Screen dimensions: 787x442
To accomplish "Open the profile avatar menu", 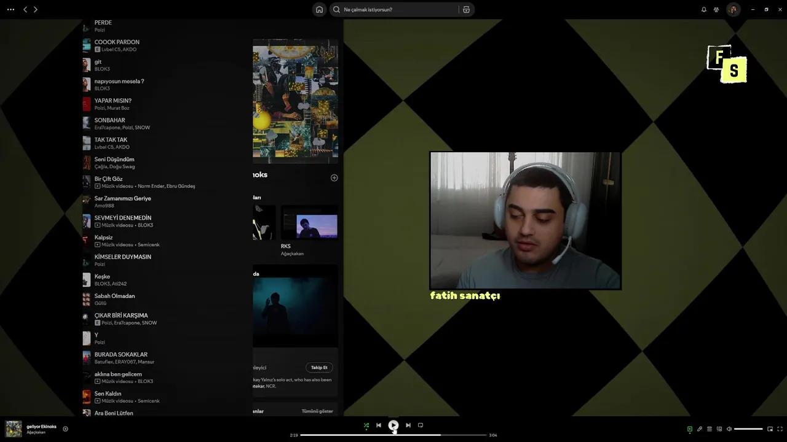I will (x=733, y=9).
